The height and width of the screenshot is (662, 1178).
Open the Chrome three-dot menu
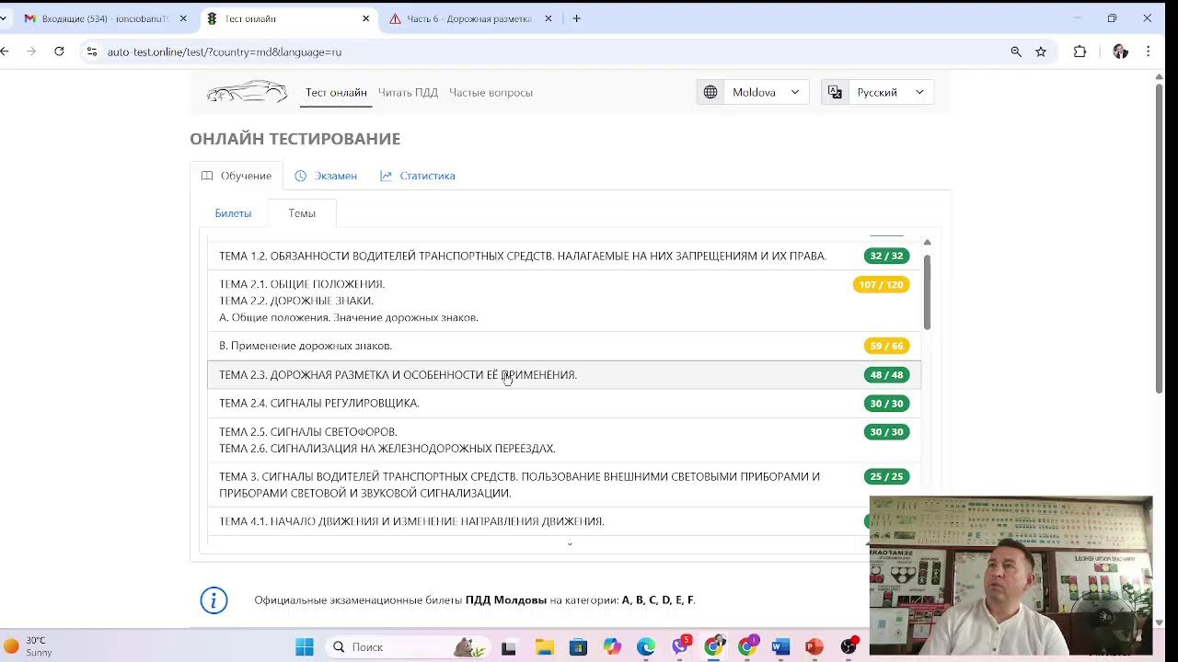[x=1148, y=51]
